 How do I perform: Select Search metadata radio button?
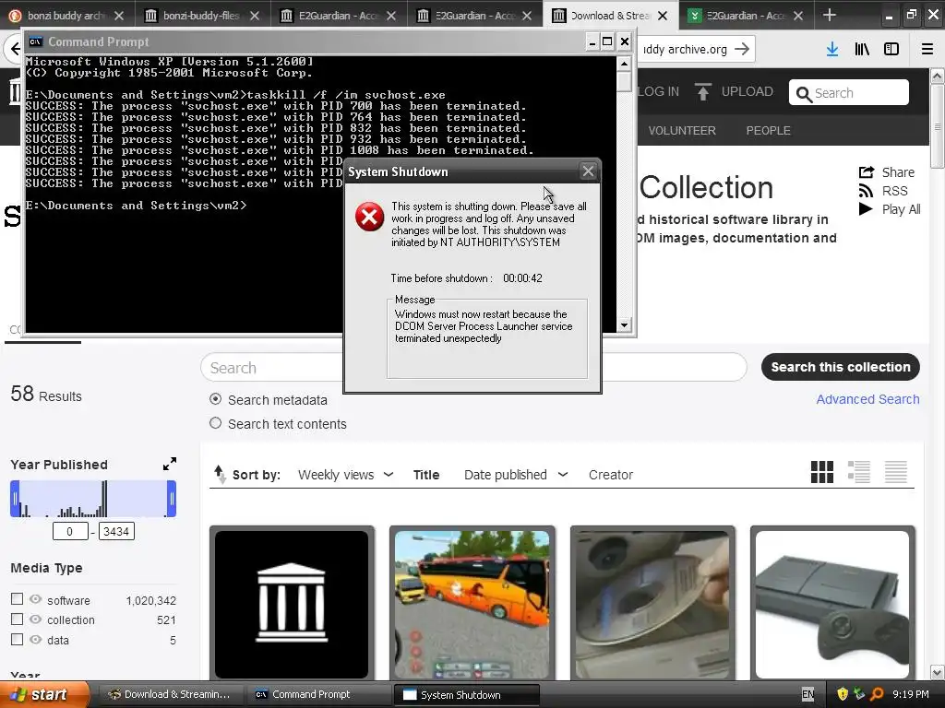pos(215,398)
